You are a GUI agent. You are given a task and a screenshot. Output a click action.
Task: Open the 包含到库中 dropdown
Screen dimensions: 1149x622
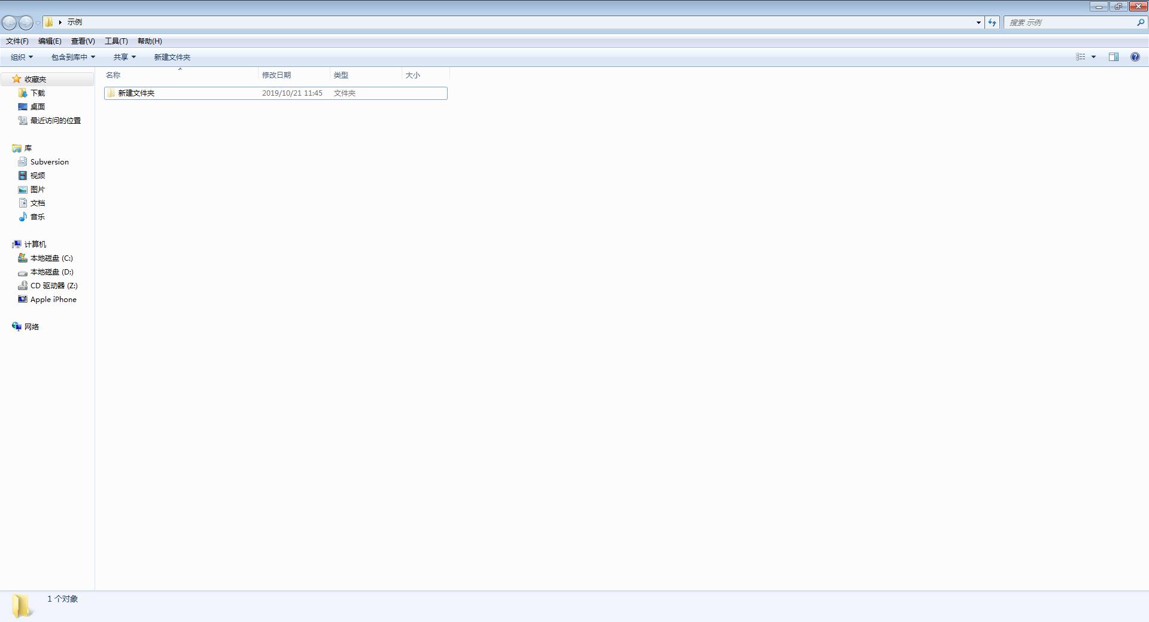(73, 57)
